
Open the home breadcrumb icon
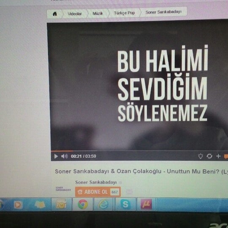(55, 14)
